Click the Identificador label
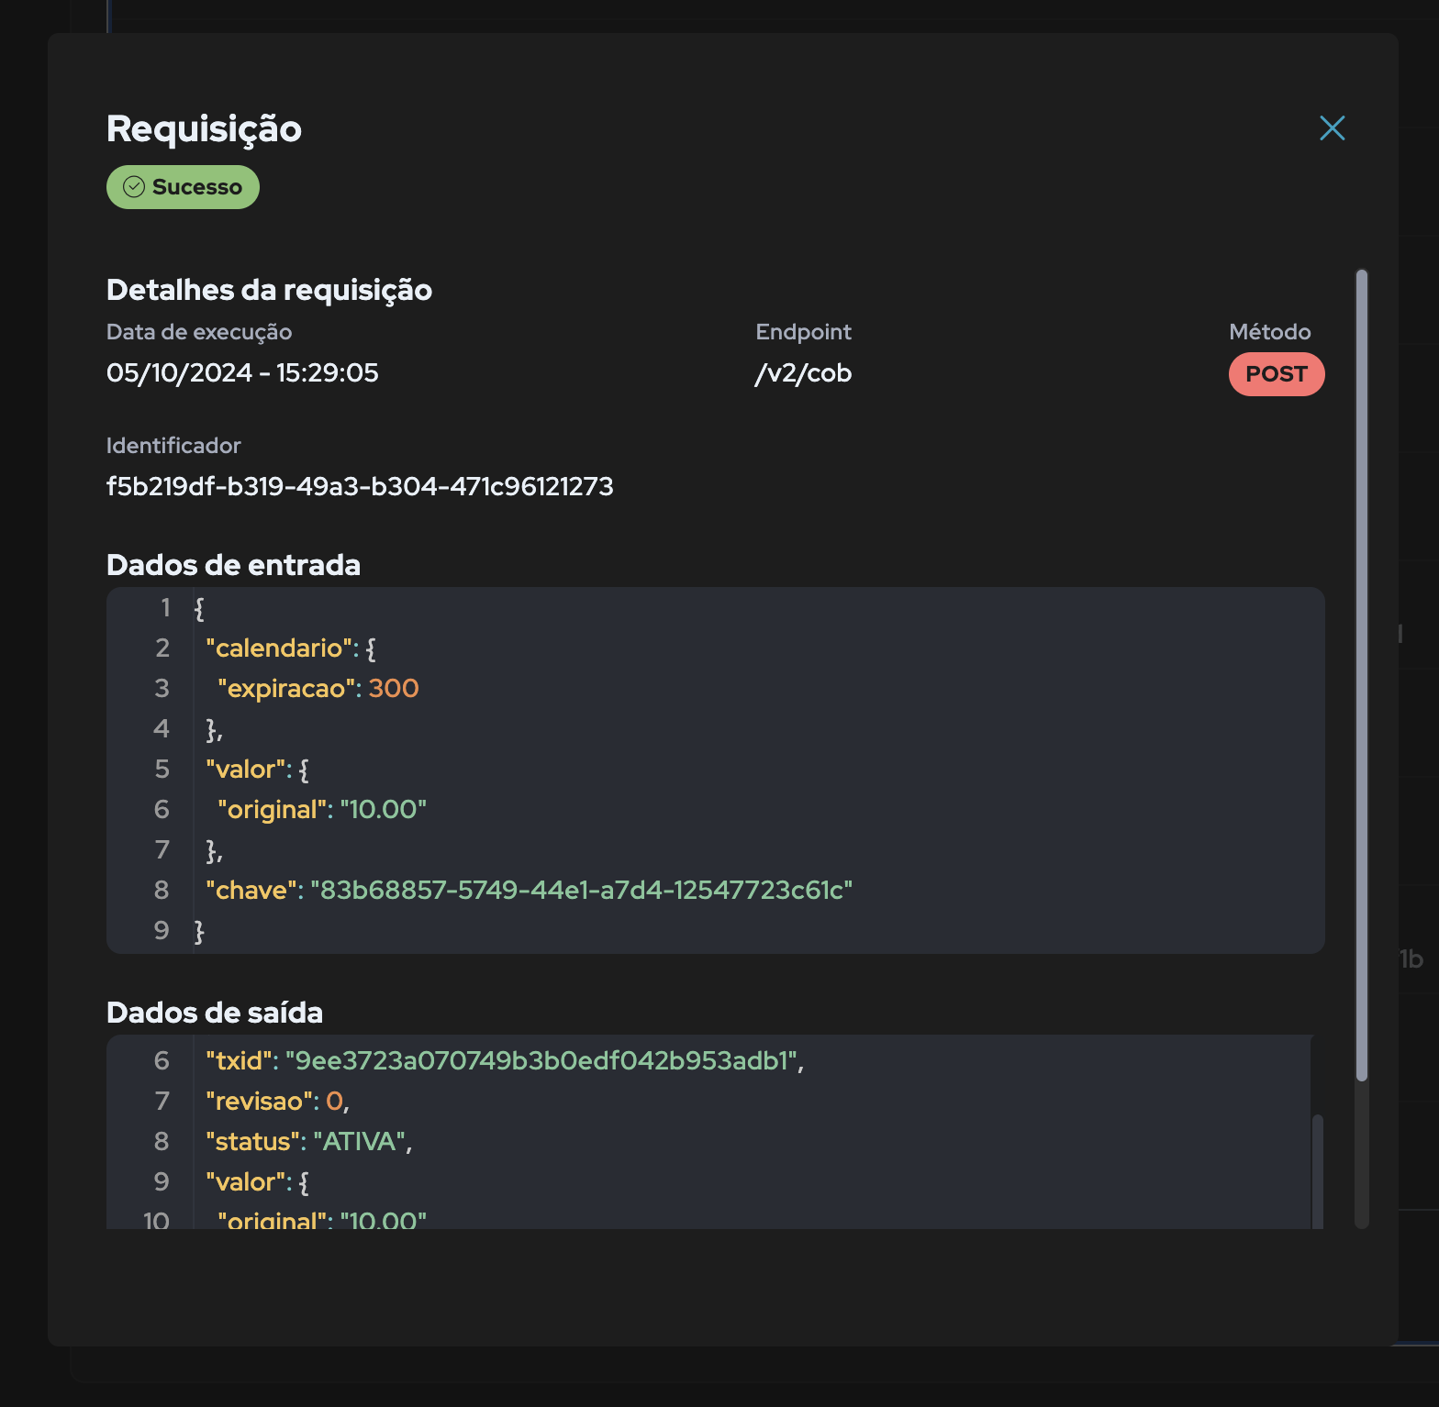 173,446
